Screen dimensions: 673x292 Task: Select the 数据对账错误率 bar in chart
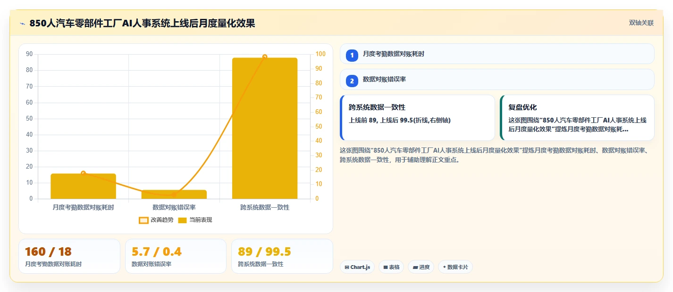coord(174,195)
